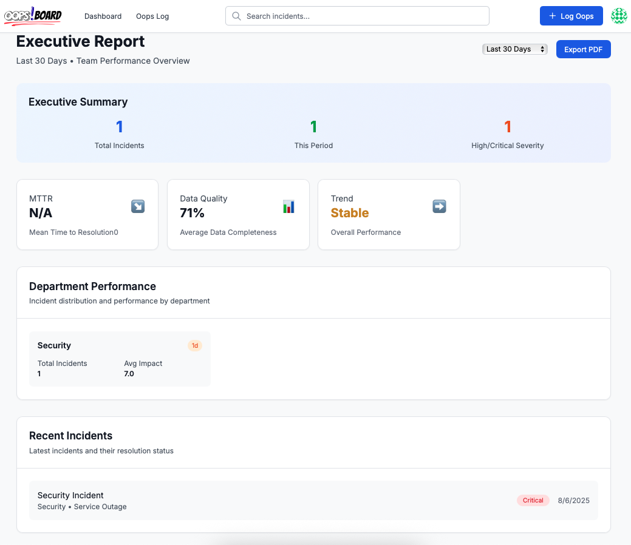The image size is (631, 545).
Task: Click the MTTR down-right arrow icon
Action: click(x=138, y=206)
